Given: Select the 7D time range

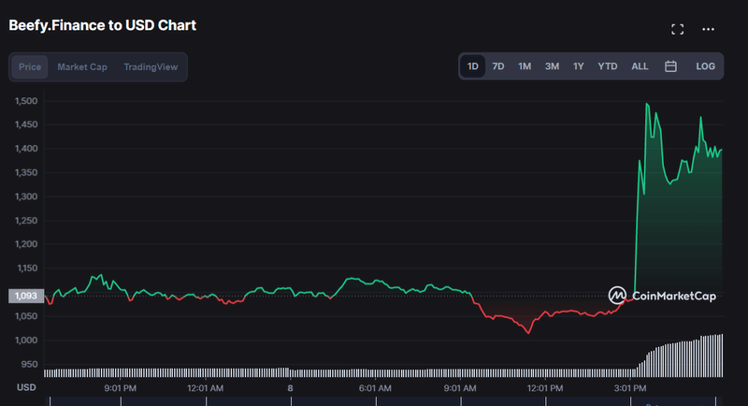Looking at the screenshot, I should (498, 66).
